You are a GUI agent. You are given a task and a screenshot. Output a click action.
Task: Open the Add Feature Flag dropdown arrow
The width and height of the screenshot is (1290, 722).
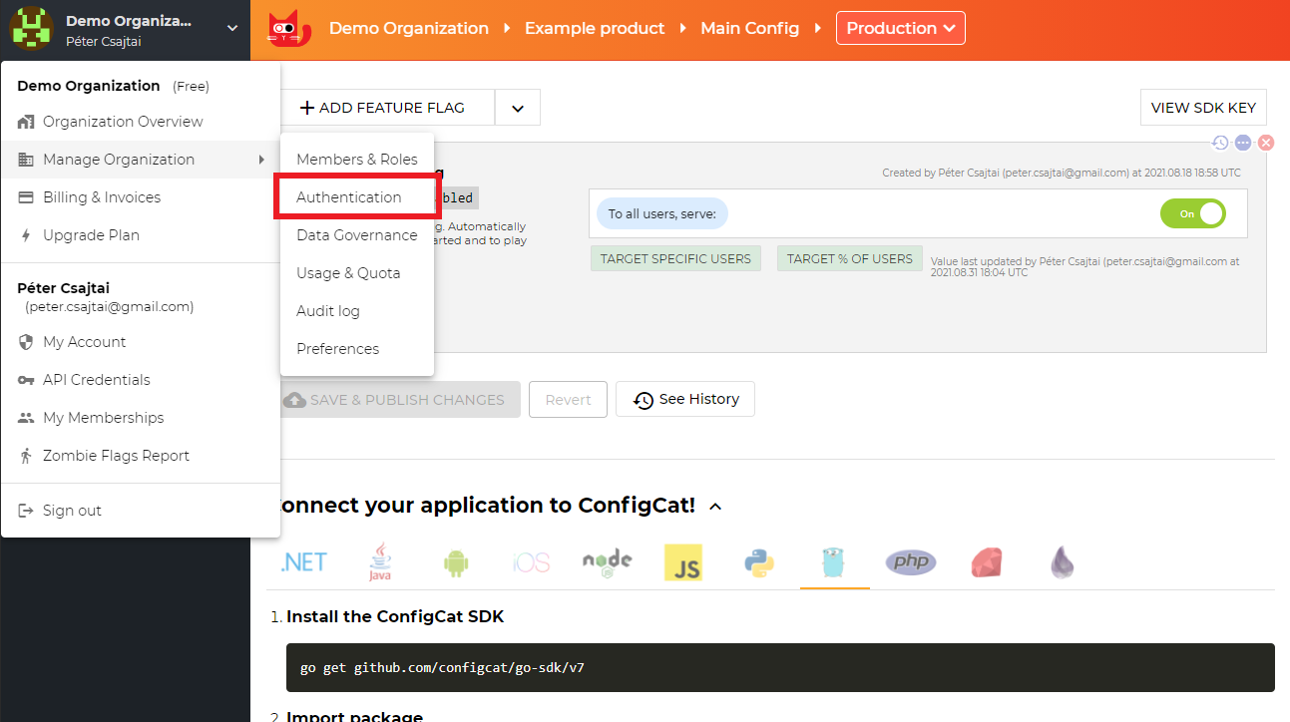(517, 107)
